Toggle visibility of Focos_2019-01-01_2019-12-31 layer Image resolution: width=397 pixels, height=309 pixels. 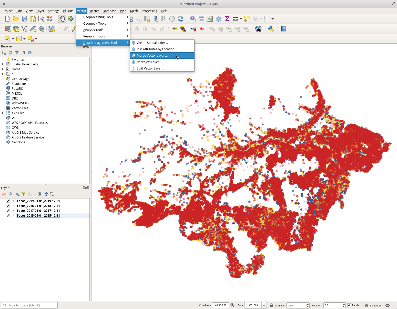pyautogui.click(x=8, y=201)
